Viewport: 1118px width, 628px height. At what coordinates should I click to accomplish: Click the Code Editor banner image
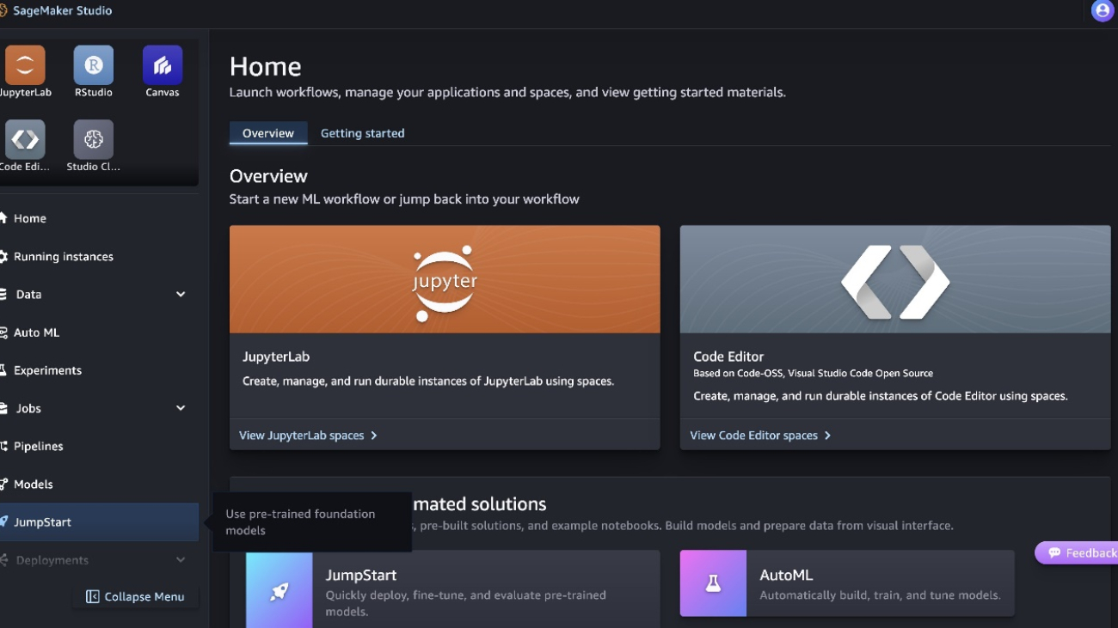pyautogui.click(x=895, y=279)
